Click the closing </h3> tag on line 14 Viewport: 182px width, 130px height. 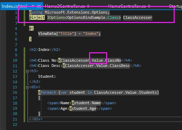pyautogui.click(x=35, y=82)
